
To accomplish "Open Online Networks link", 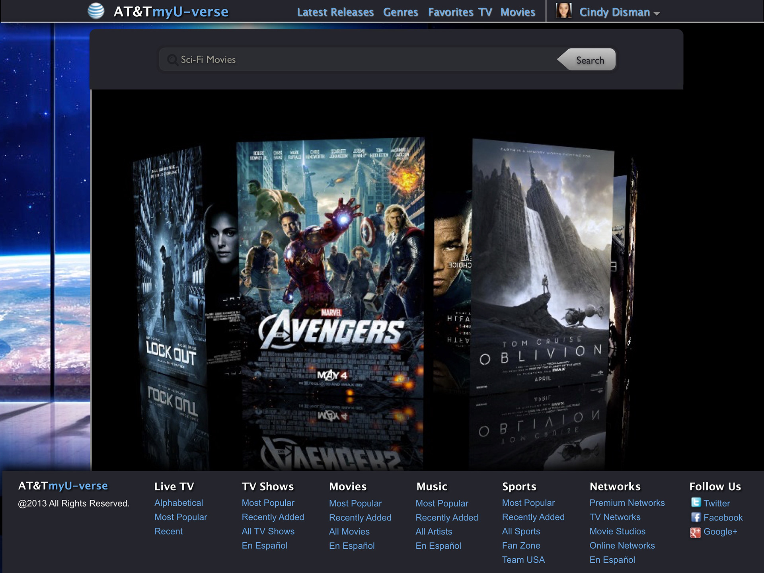I will coord(622,546).
